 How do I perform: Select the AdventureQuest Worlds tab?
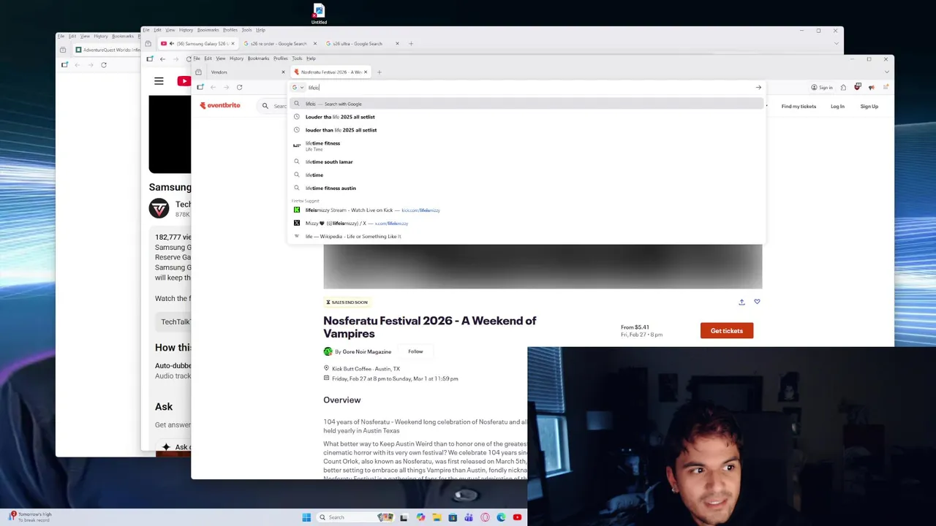tap(106, 50)
